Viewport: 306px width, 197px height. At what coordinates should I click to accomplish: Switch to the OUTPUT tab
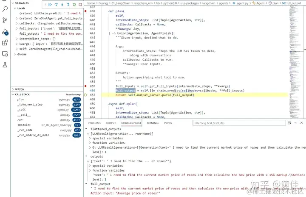coord(111,123)
